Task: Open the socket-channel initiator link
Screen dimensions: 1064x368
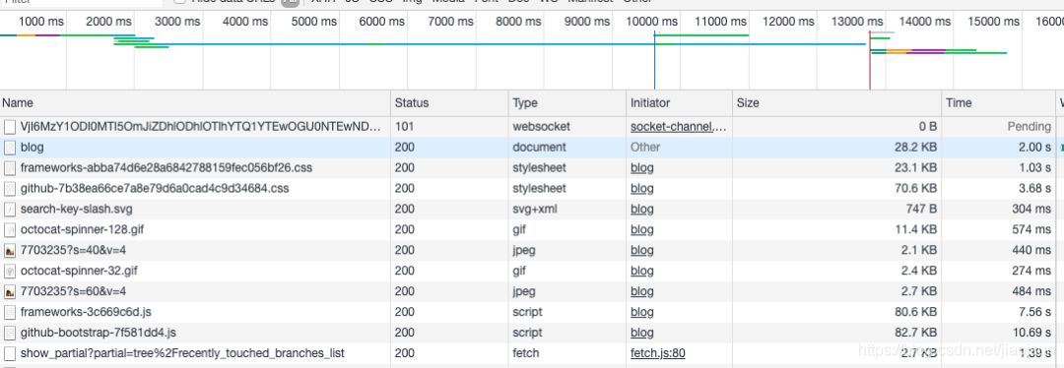Action: [678, 127]
